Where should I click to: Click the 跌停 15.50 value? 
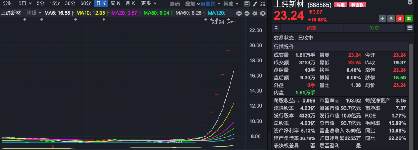tap(399, 78)
